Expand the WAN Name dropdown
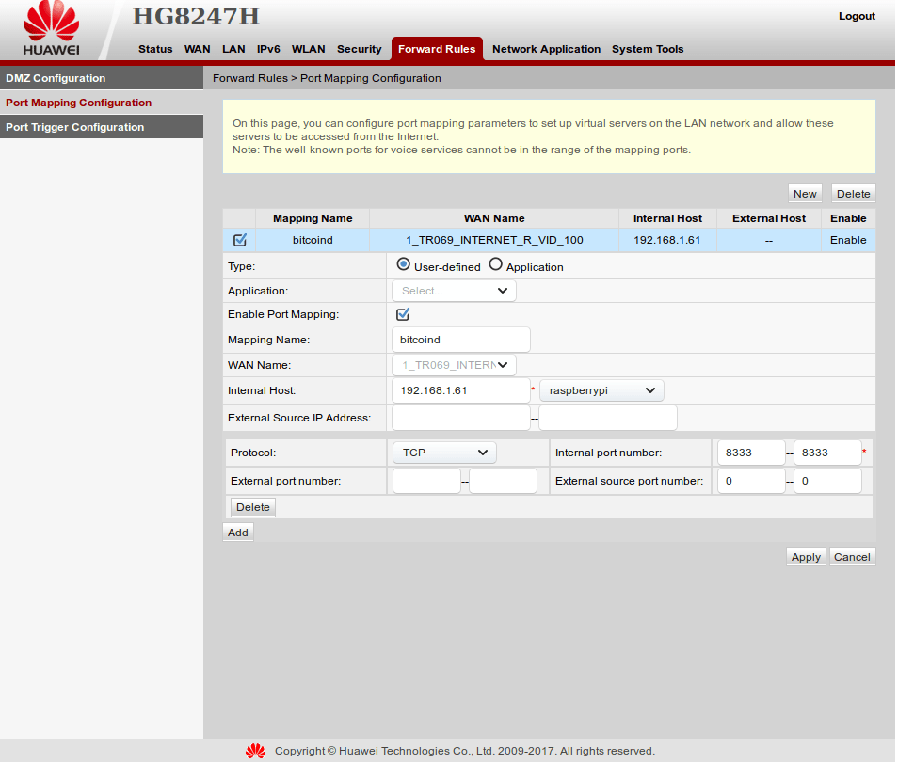Screen dimensions: 898x763 click(454, 365)
